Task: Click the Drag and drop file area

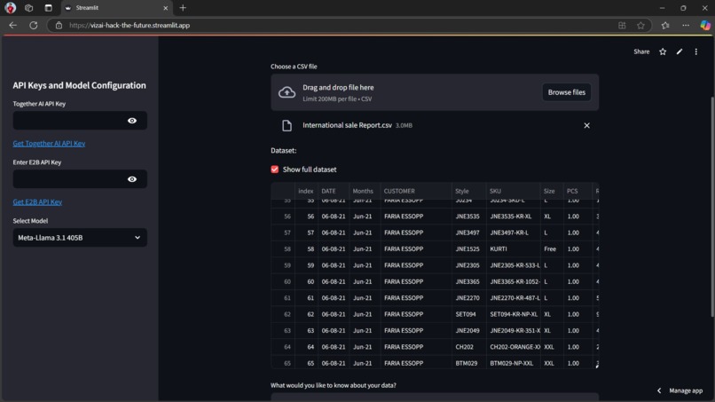Action: pos(435,92)
